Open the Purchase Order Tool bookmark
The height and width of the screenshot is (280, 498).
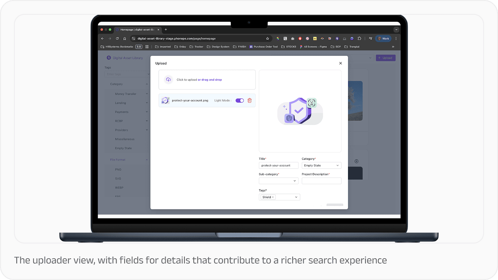tap(264, 47)
